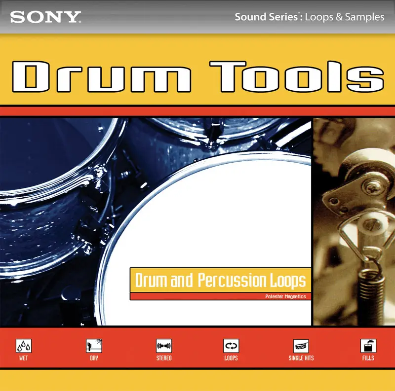Image resolution: width=395 pixels, height=391 pixels.
Task: Click the Single Hits drum icon
Action: 301,346
